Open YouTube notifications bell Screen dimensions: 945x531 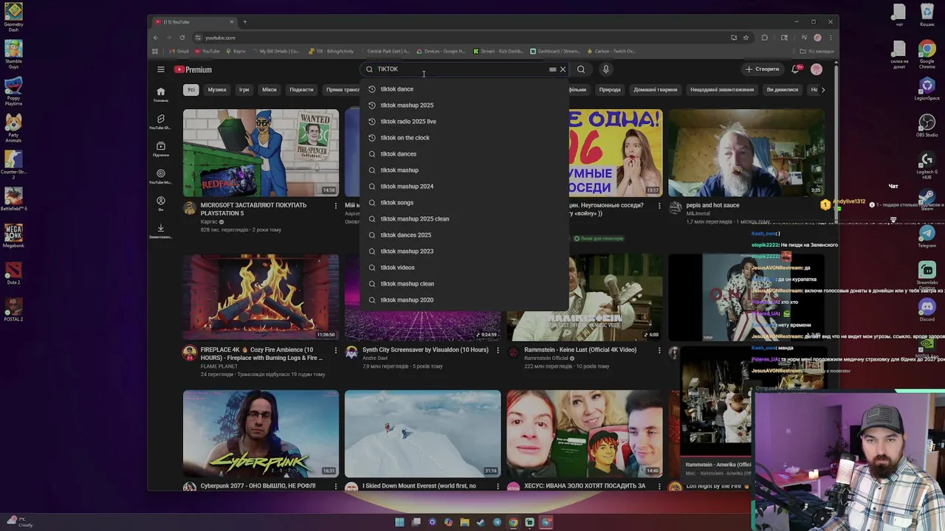[796, 69]
